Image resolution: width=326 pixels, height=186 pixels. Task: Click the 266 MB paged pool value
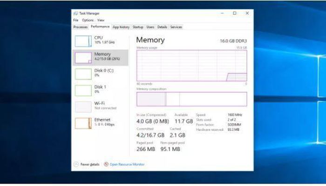(x=146, y=149)
